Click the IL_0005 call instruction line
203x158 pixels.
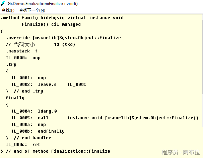pyautogui.click(x=105, y=118)
